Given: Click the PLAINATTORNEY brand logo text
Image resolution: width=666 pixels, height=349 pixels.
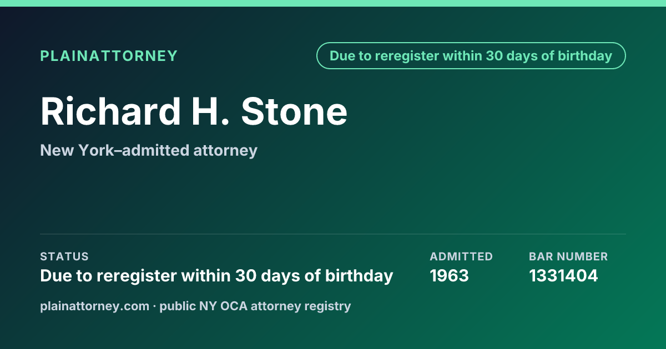Looking at the screenshot, I should 109,56.
